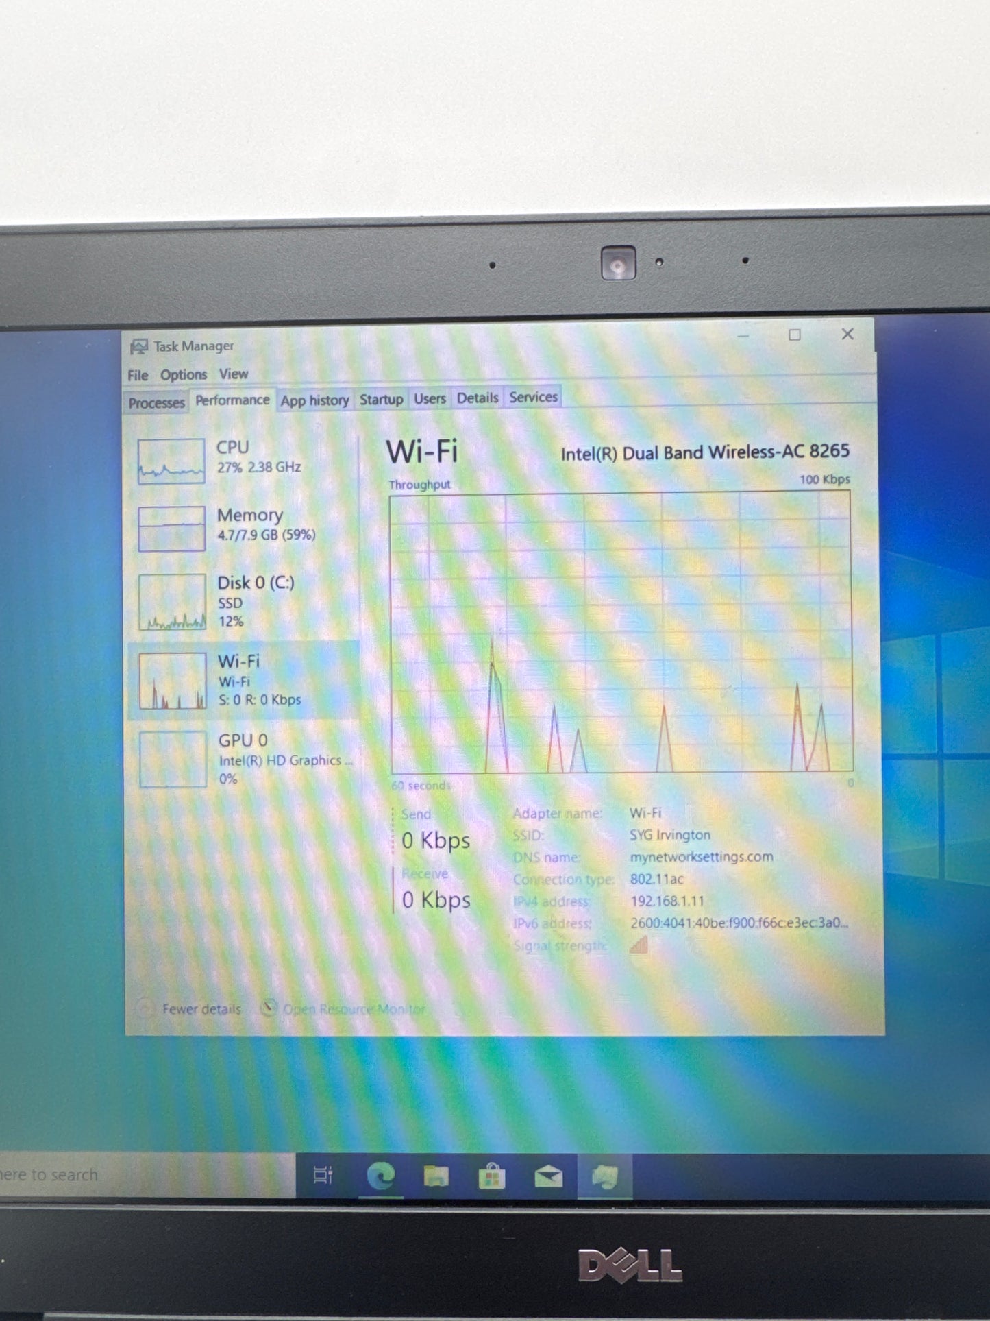Select the Wi-Fi graph thumbnail in sidebar
This screenshot has height=1321, width=990.
(x=173, y=681)
